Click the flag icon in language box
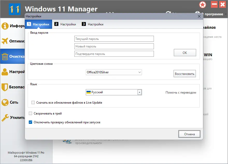 click(x=89, y=92)
